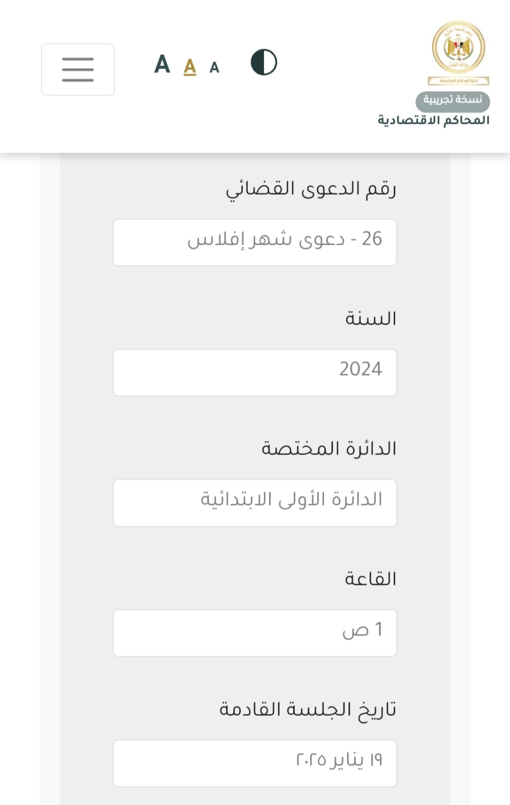The width and height of the screenshot is (510, 805).
Task: Select the largest A font size
Action: (x=162, y=64)
